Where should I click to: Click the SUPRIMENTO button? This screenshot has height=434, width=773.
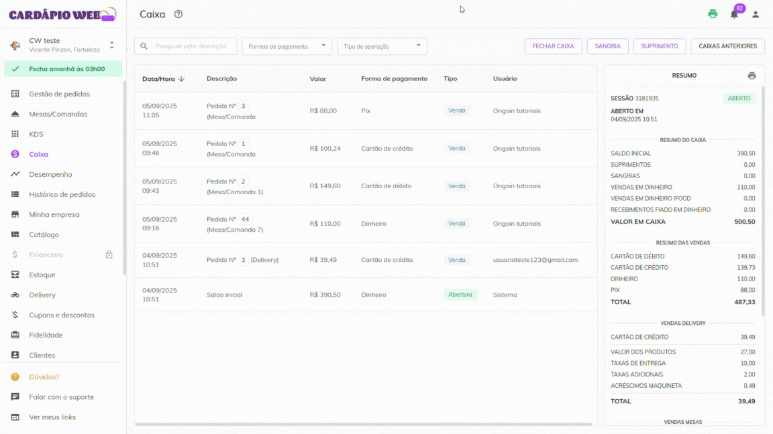pos(659,46)
